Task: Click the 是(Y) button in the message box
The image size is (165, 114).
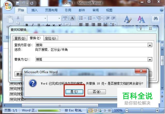Action: pos(74,92)
